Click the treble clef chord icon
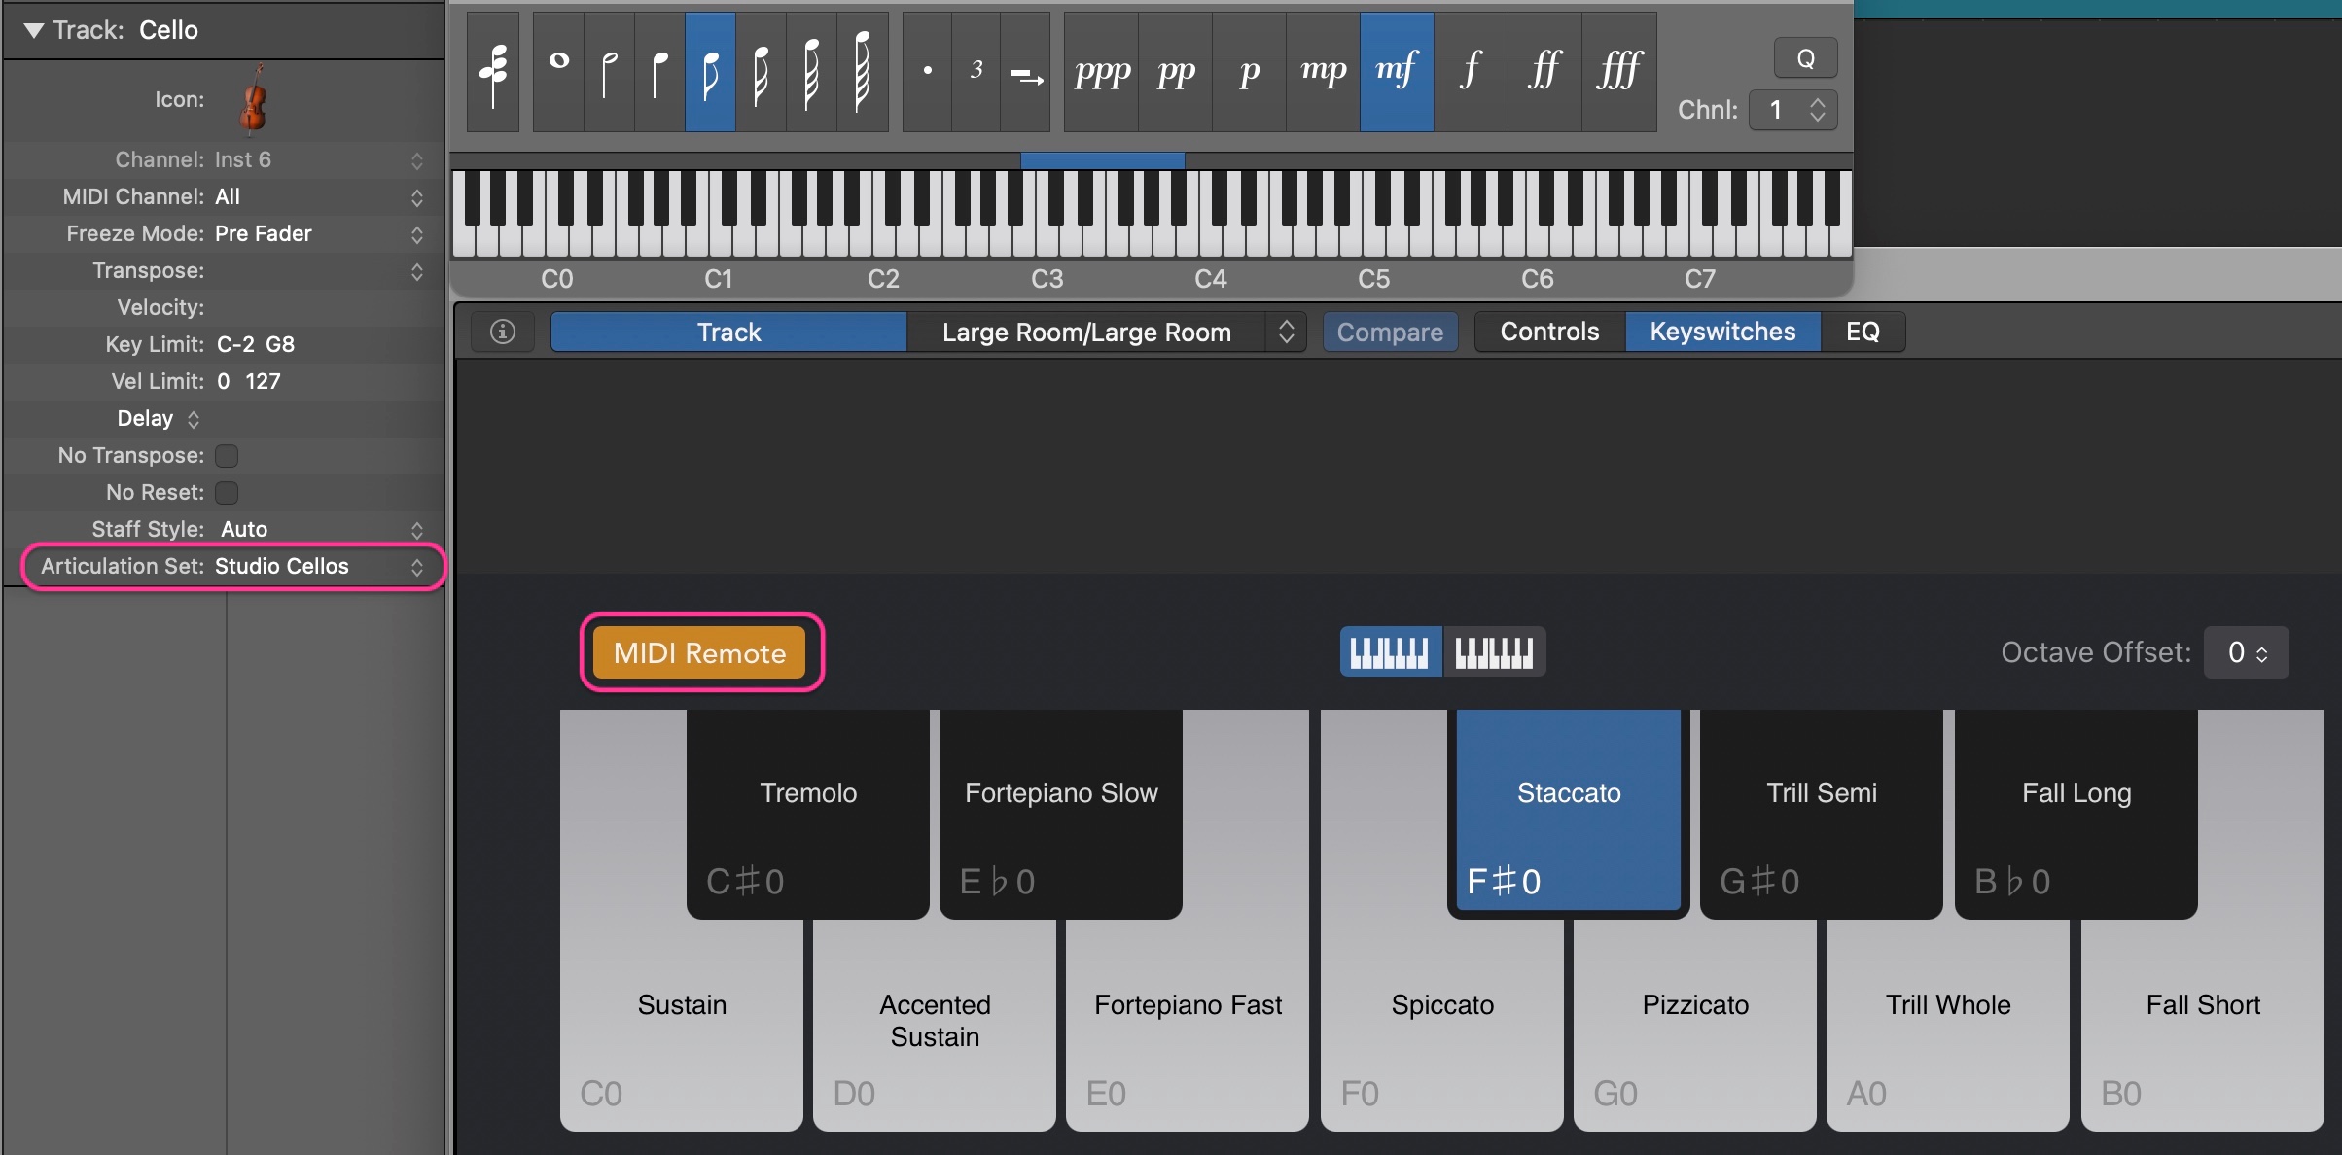 point(493,72)
